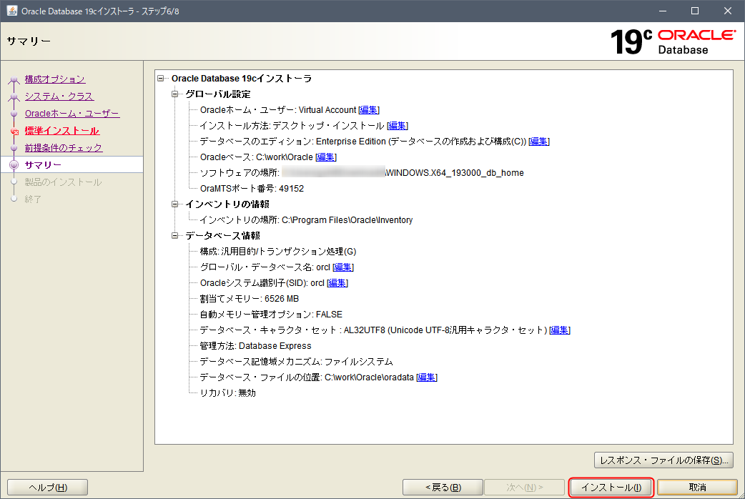745x499 pixels.
Task: Collapse the グローバル設定 tree section
Action: tap(176, 94)
